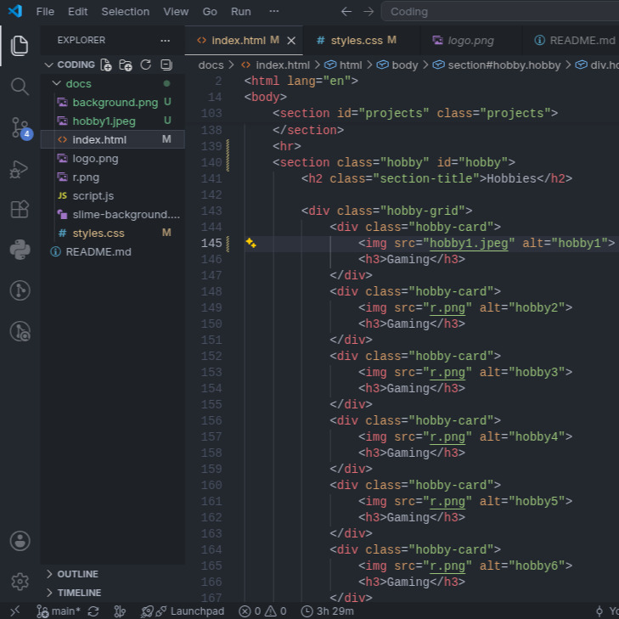Click the body breadcrumb segment
The width and height of the screenshot is (619, 619).
tap(397, 65)
